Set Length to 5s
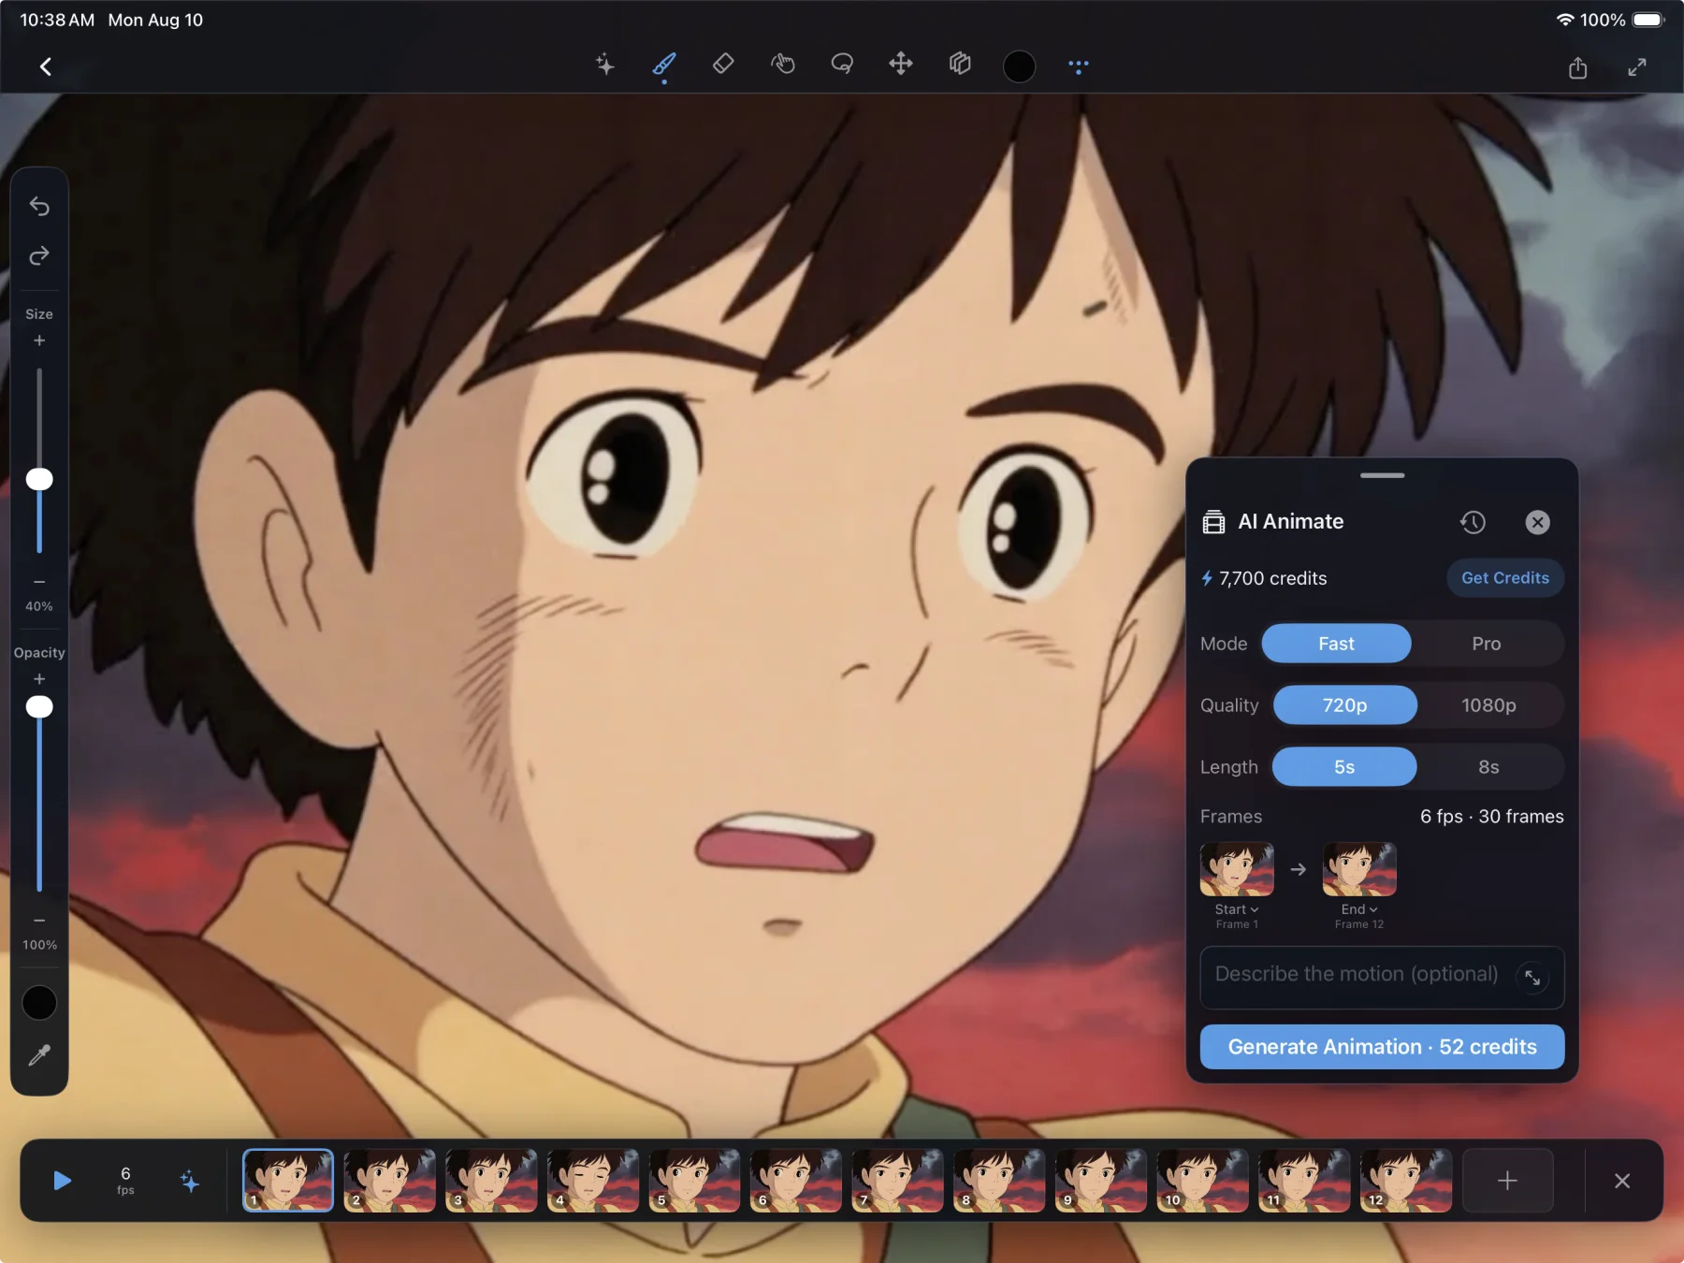This screenshot has width=1684, height=1263. coord(1344,767)
